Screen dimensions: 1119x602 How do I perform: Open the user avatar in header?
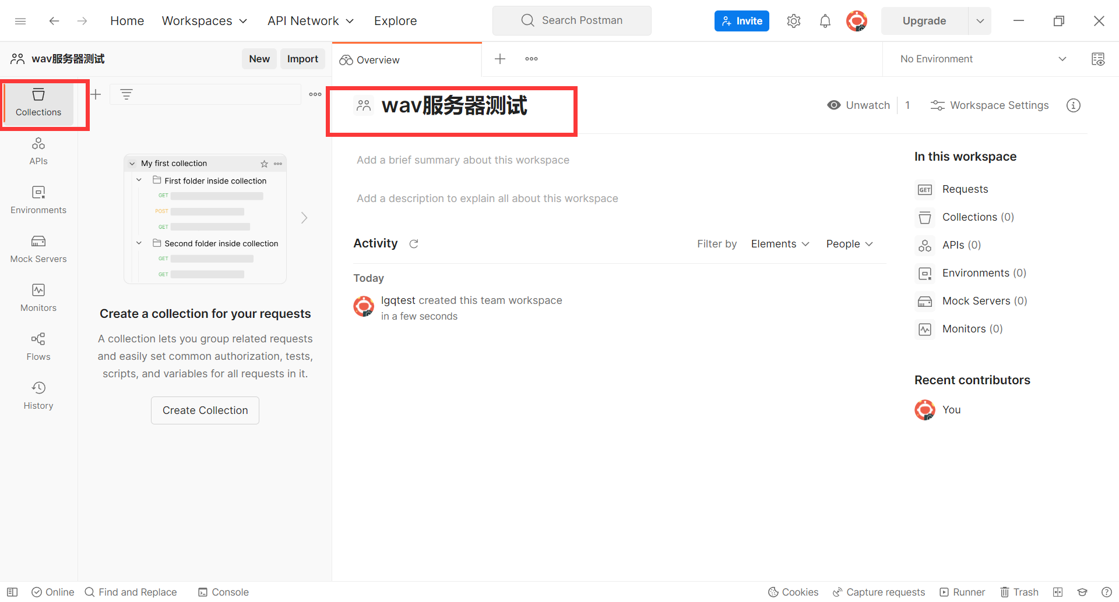856,21
